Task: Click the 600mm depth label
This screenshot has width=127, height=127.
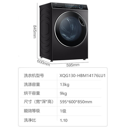Action: (43, 63)
